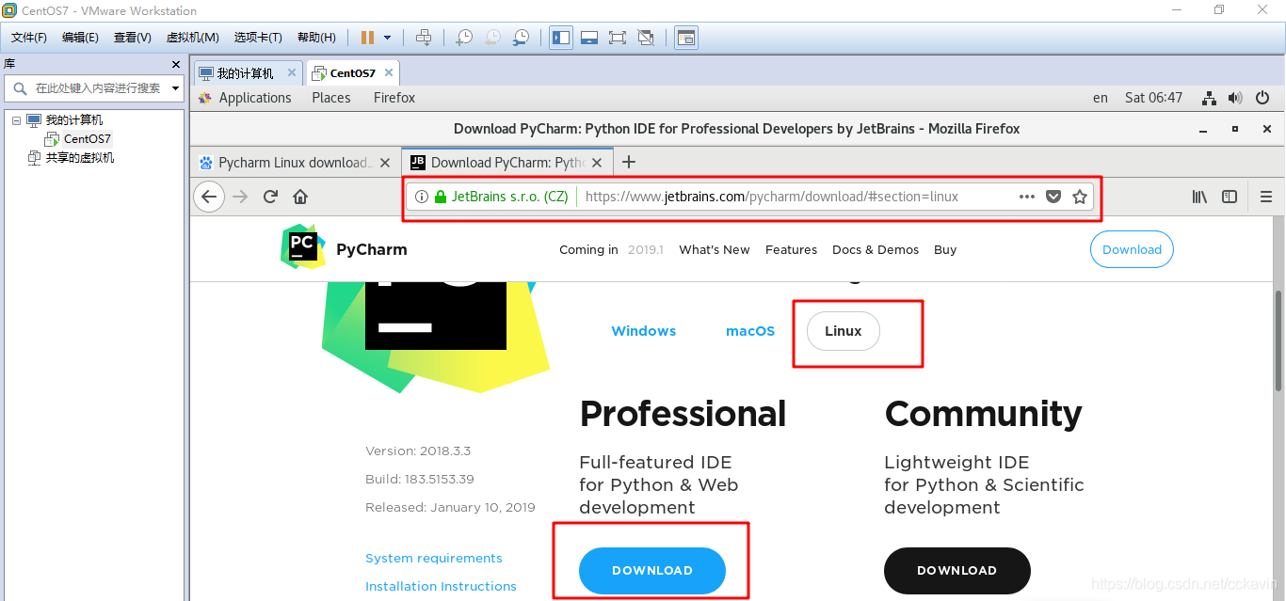Close the 库 library panel

pos(176,64)
